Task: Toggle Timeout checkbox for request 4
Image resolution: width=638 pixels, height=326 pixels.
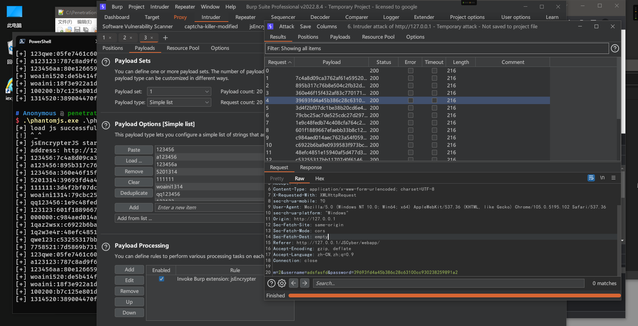Action: [434, 100]
